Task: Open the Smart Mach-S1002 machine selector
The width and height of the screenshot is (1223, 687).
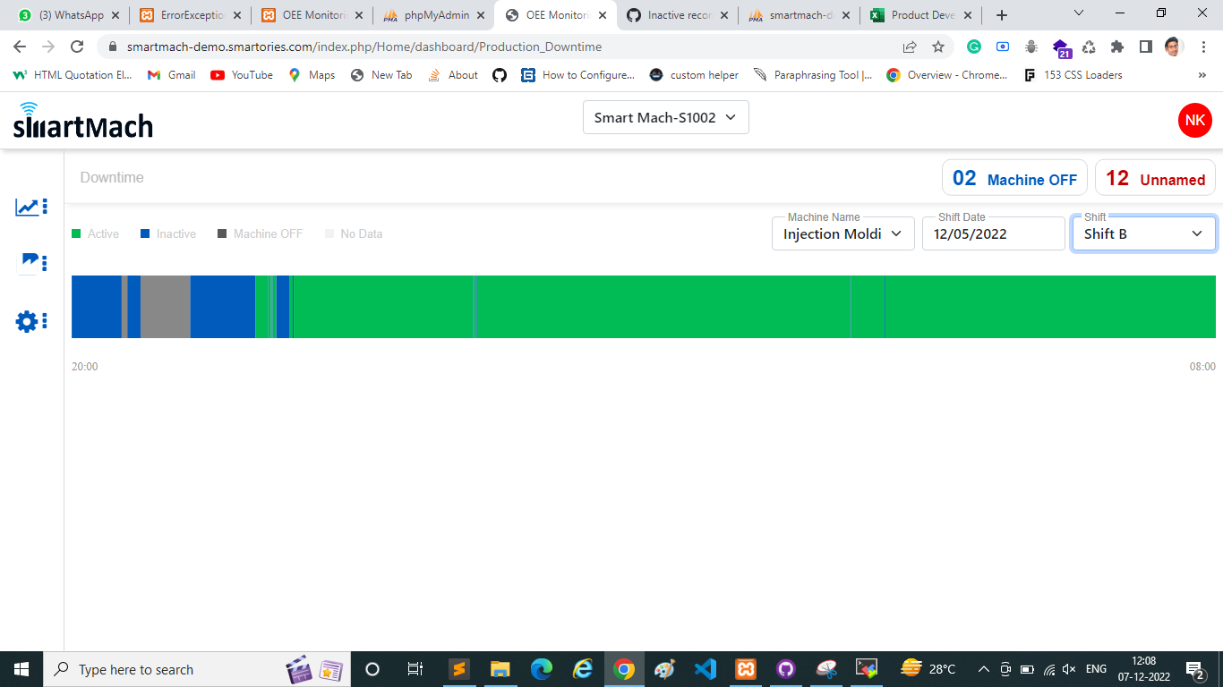Action: tap(665, 117)
